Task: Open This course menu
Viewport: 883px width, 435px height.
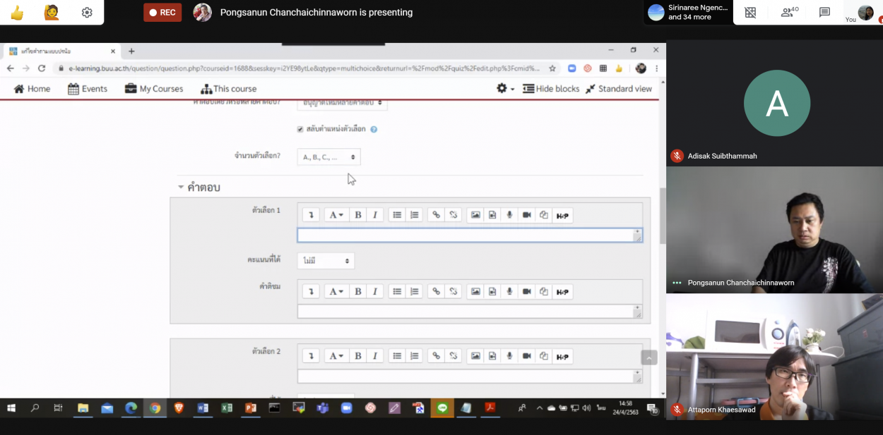Action: 228,89
